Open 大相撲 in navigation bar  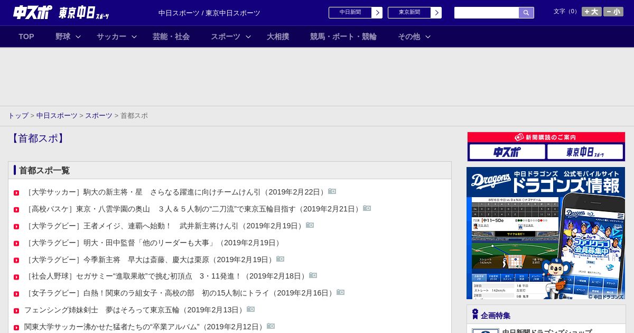click(x=278, y=36)
